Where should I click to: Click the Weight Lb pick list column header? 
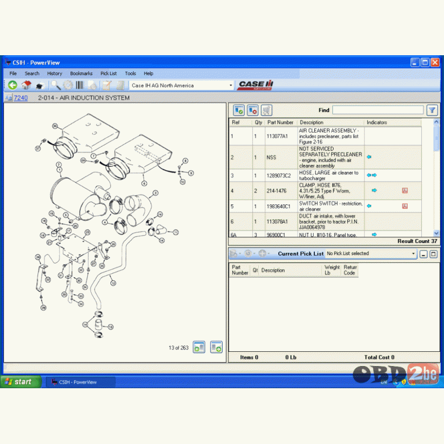tap(332, 270)
